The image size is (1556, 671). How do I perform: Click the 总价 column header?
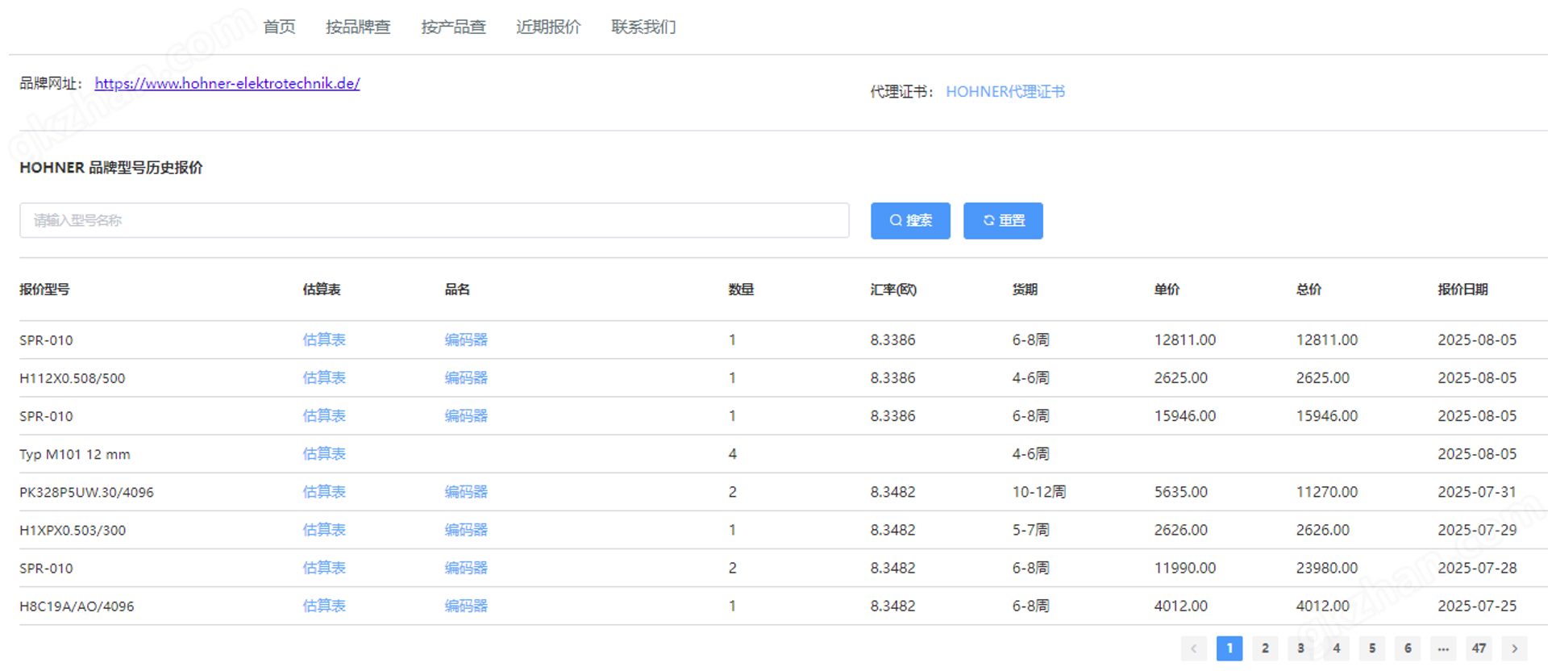tap(1308, 289)
